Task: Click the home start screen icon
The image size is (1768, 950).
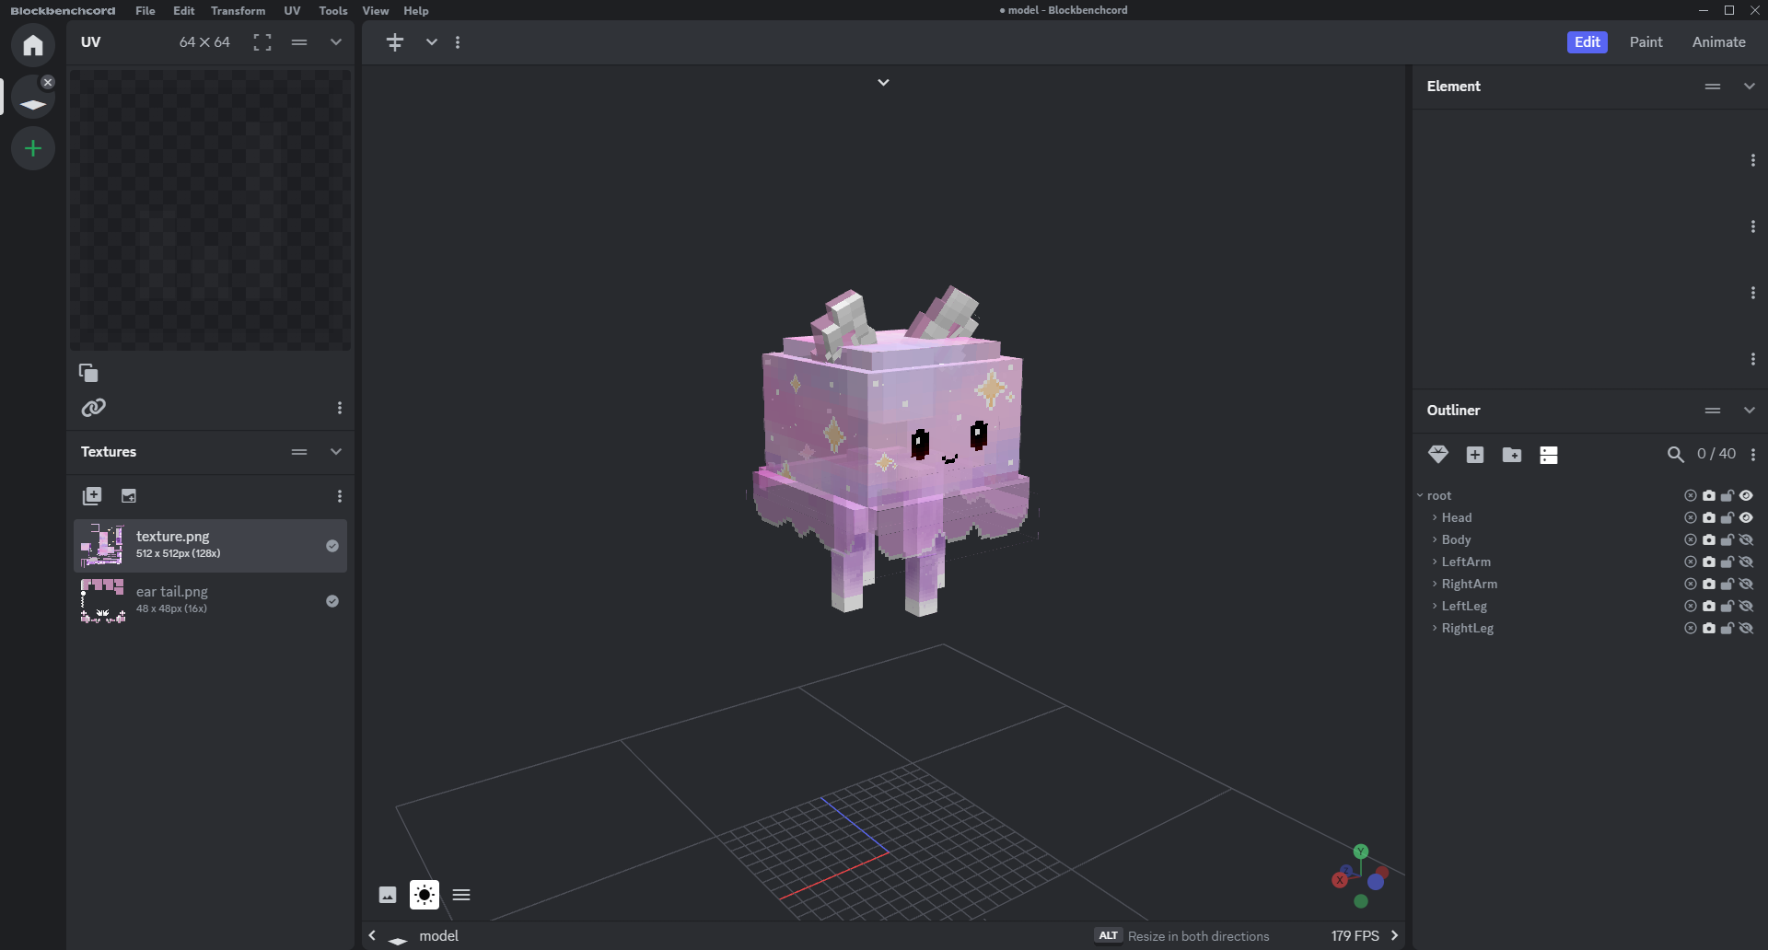Action: click(x=33, y=45)
